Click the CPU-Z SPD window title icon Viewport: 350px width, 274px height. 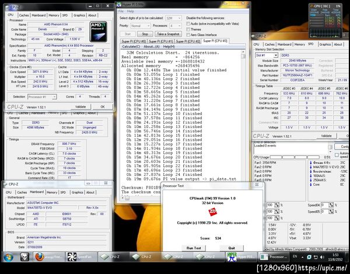coord(254,36)
